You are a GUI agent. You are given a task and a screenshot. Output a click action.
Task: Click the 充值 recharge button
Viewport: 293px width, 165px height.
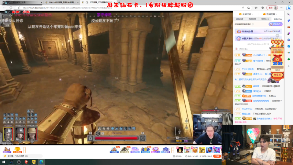pos(217,156)
